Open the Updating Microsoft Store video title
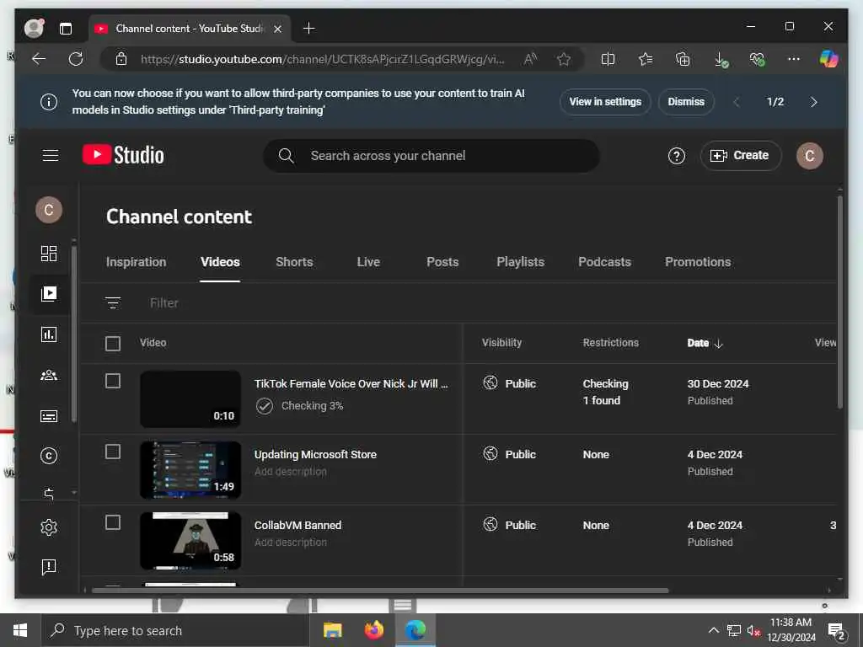 [315, 454]
